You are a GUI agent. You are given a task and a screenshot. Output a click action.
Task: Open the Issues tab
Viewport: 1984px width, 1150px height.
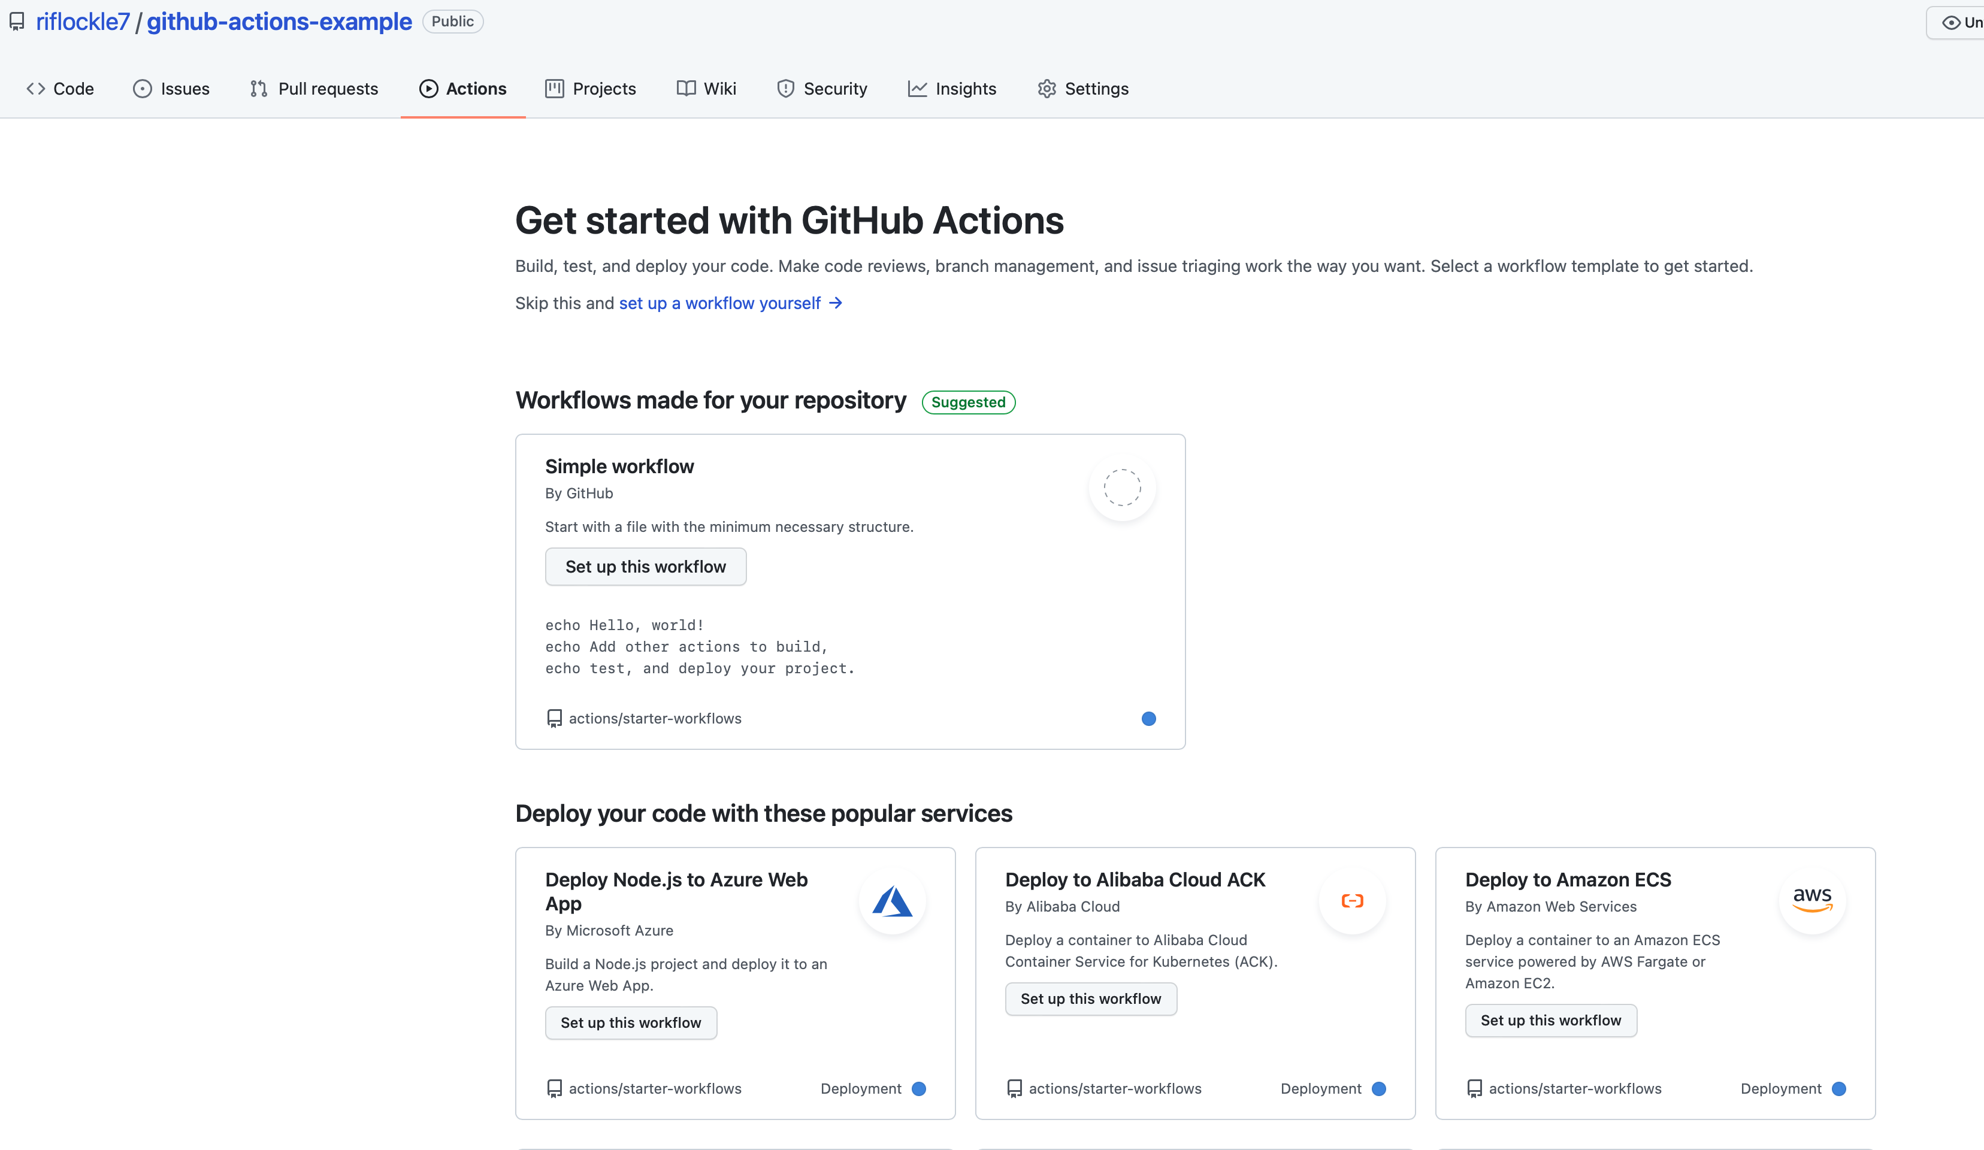tap(172, 89)
